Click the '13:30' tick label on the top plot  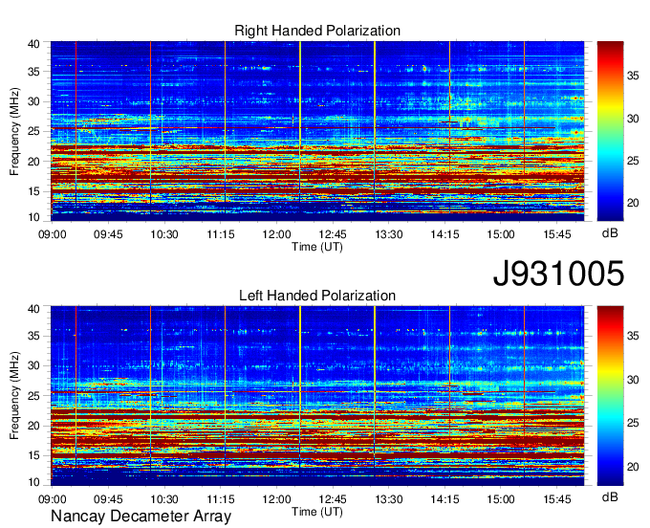pyautogui.click(x=388, y=234)
